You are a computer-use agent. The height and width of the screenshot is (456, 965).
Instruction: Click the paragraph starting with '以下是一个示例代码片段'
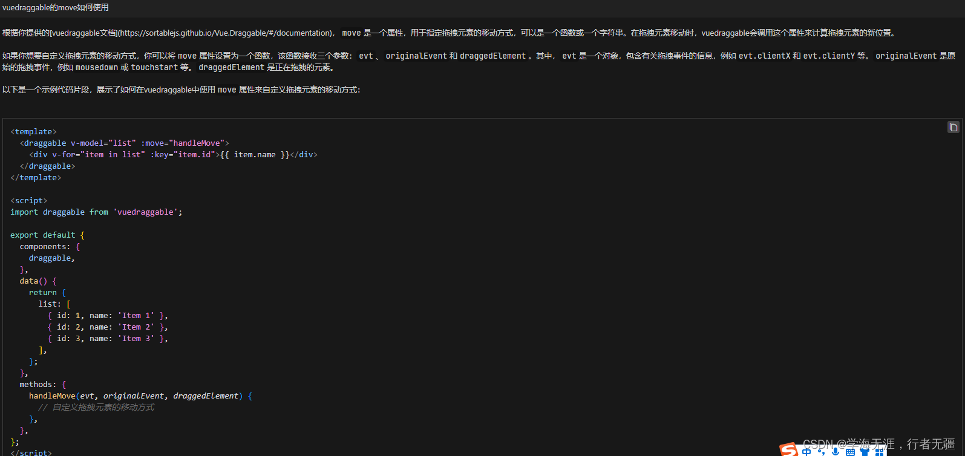pos(181,90)
